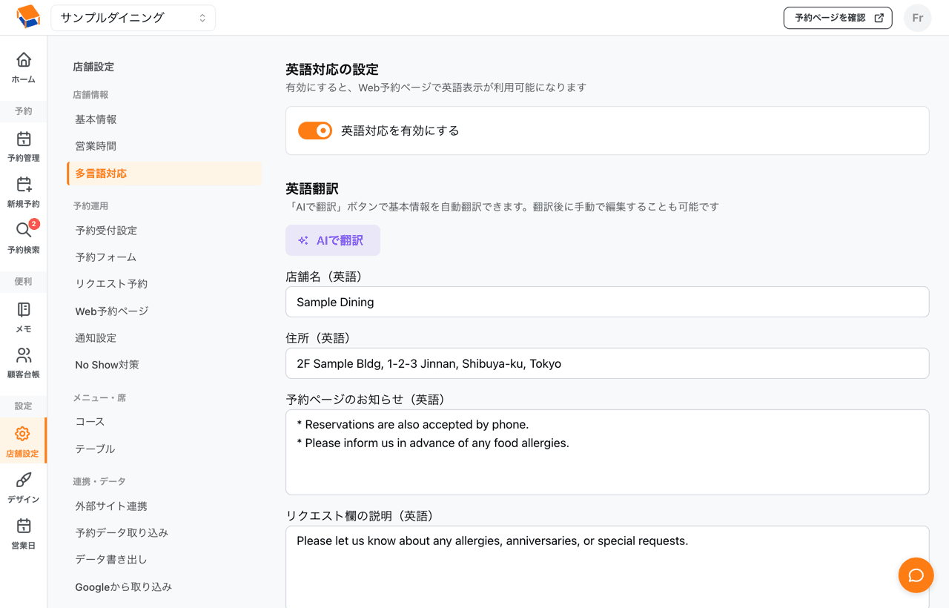Open テーブル menu item
The width and height of the screenshot is (949, 608).
tap(95, 449)
